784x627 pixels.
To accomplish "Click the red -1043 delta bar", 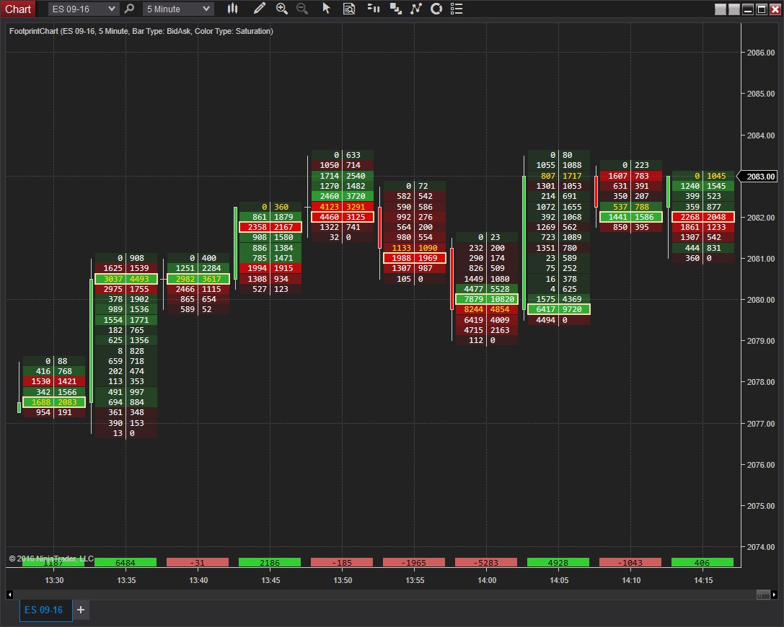I will (x=630, y=563).
